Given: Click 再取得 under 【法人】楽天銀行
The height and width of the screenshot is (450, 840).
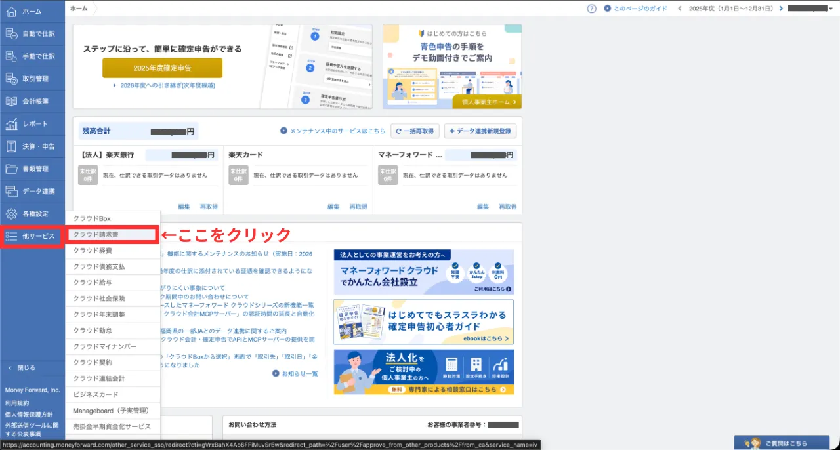Looking at the screenshot, I should click(209, 206).
